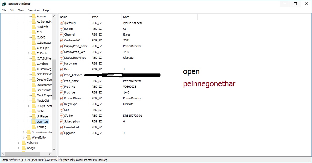Select the BuildInfo folder icon
This screenshot has width=312, height=163.
34,27
